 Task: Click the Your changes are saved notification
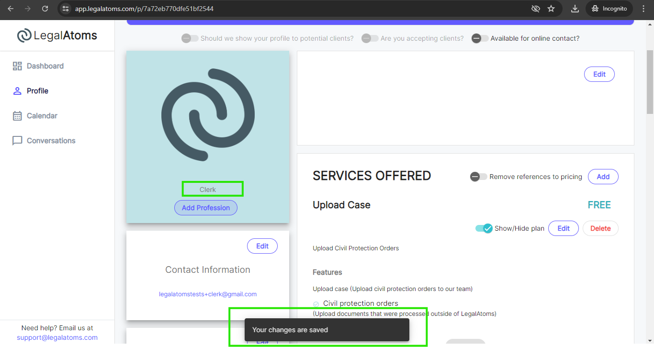(x=327, y=330)
